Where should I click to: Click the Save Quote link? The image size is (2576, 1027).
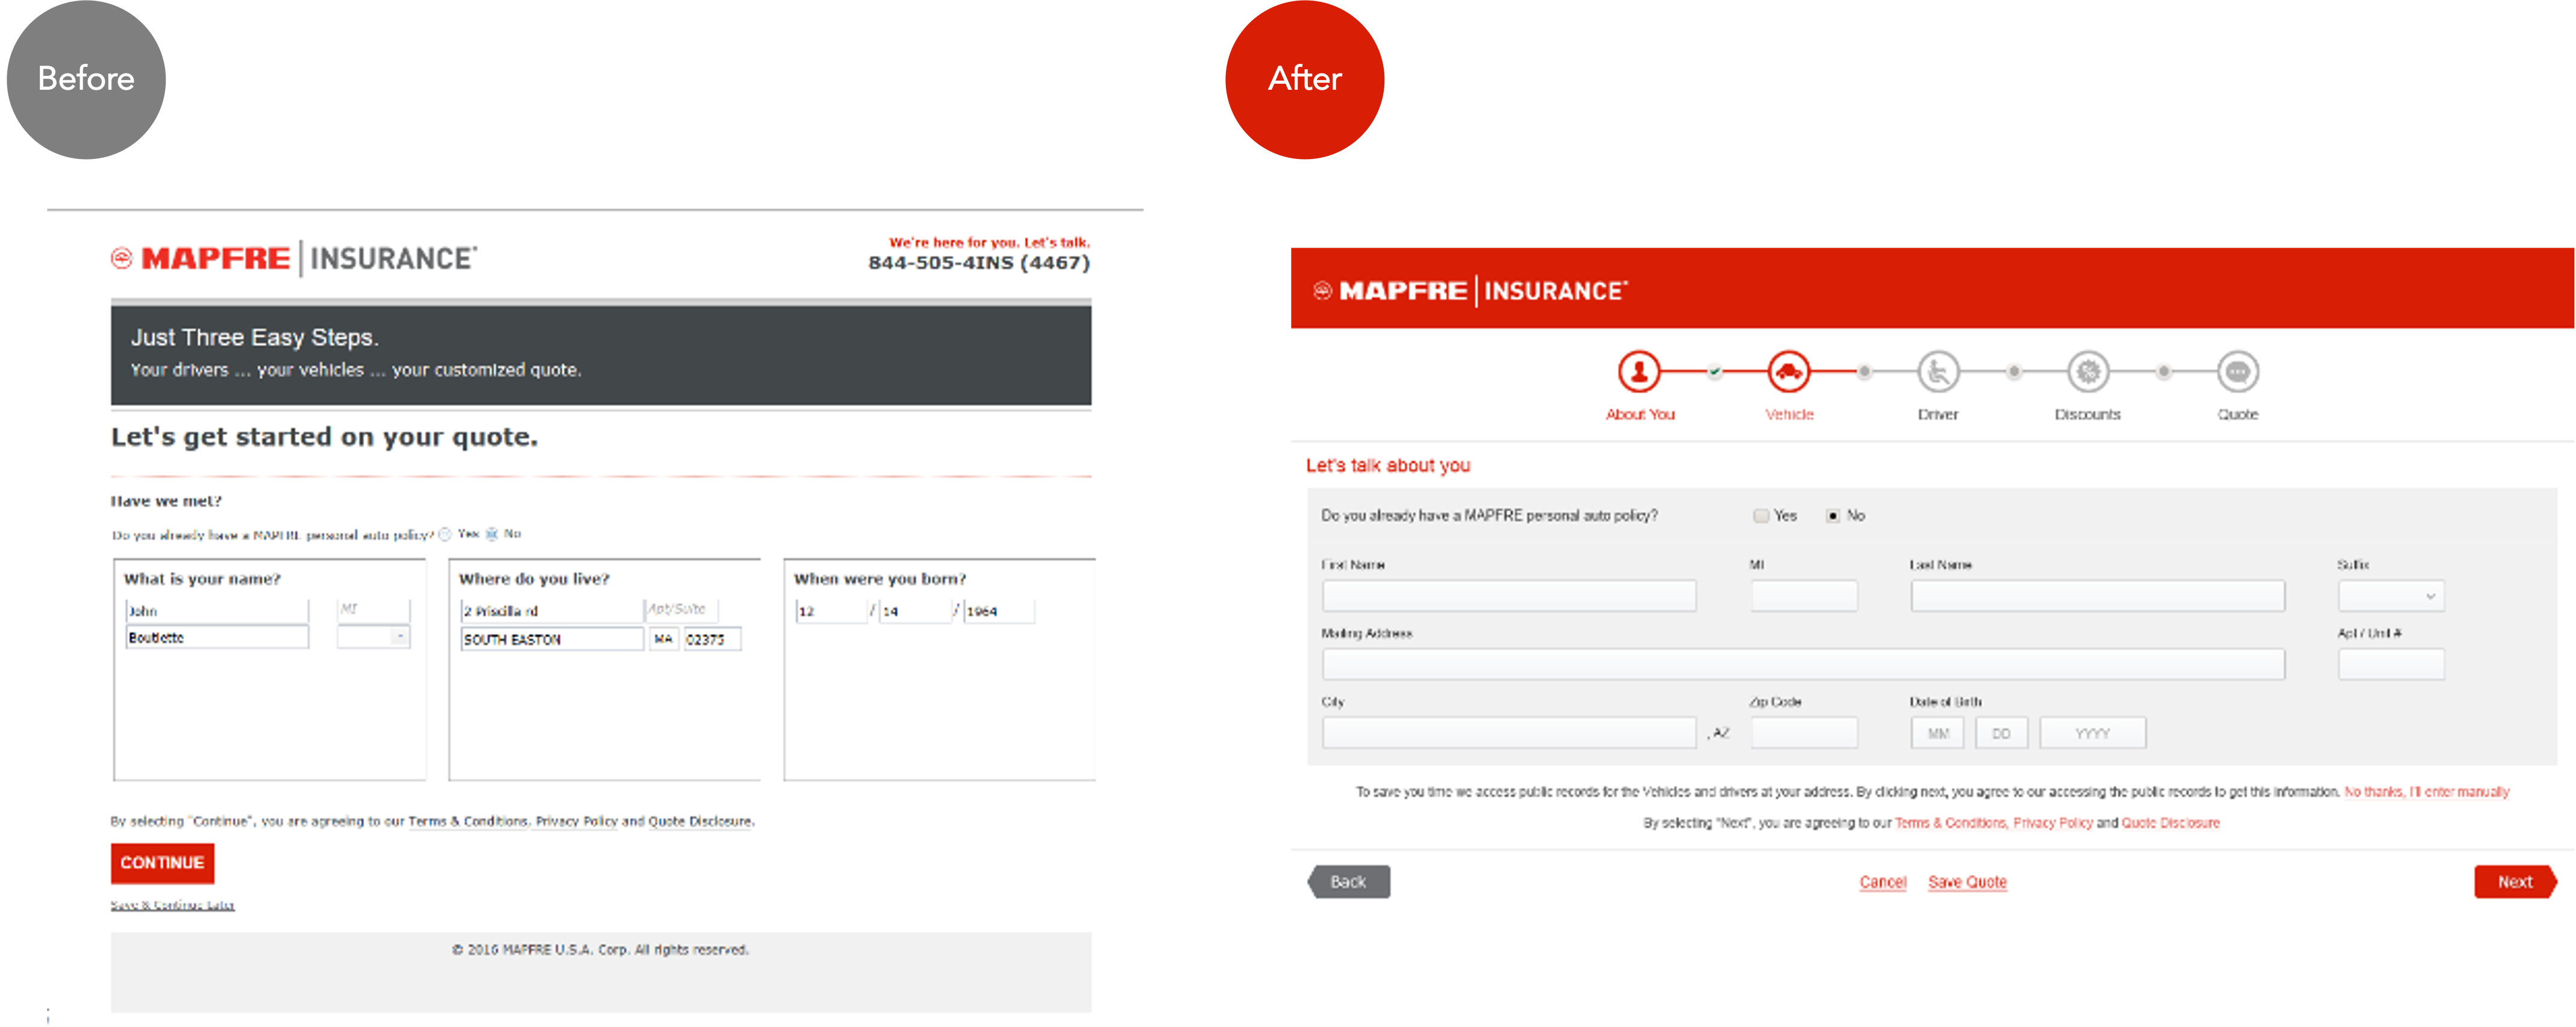1967,882
